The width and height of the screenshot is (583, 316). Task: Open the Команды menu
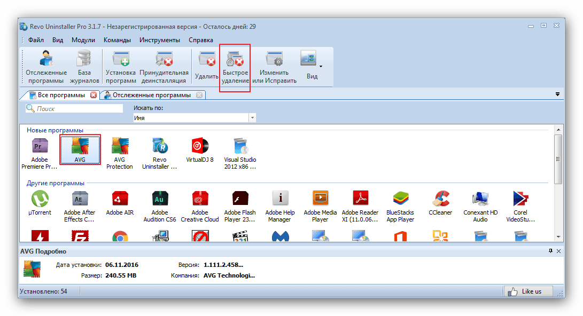pyautogui.click(x=117, y=39)
